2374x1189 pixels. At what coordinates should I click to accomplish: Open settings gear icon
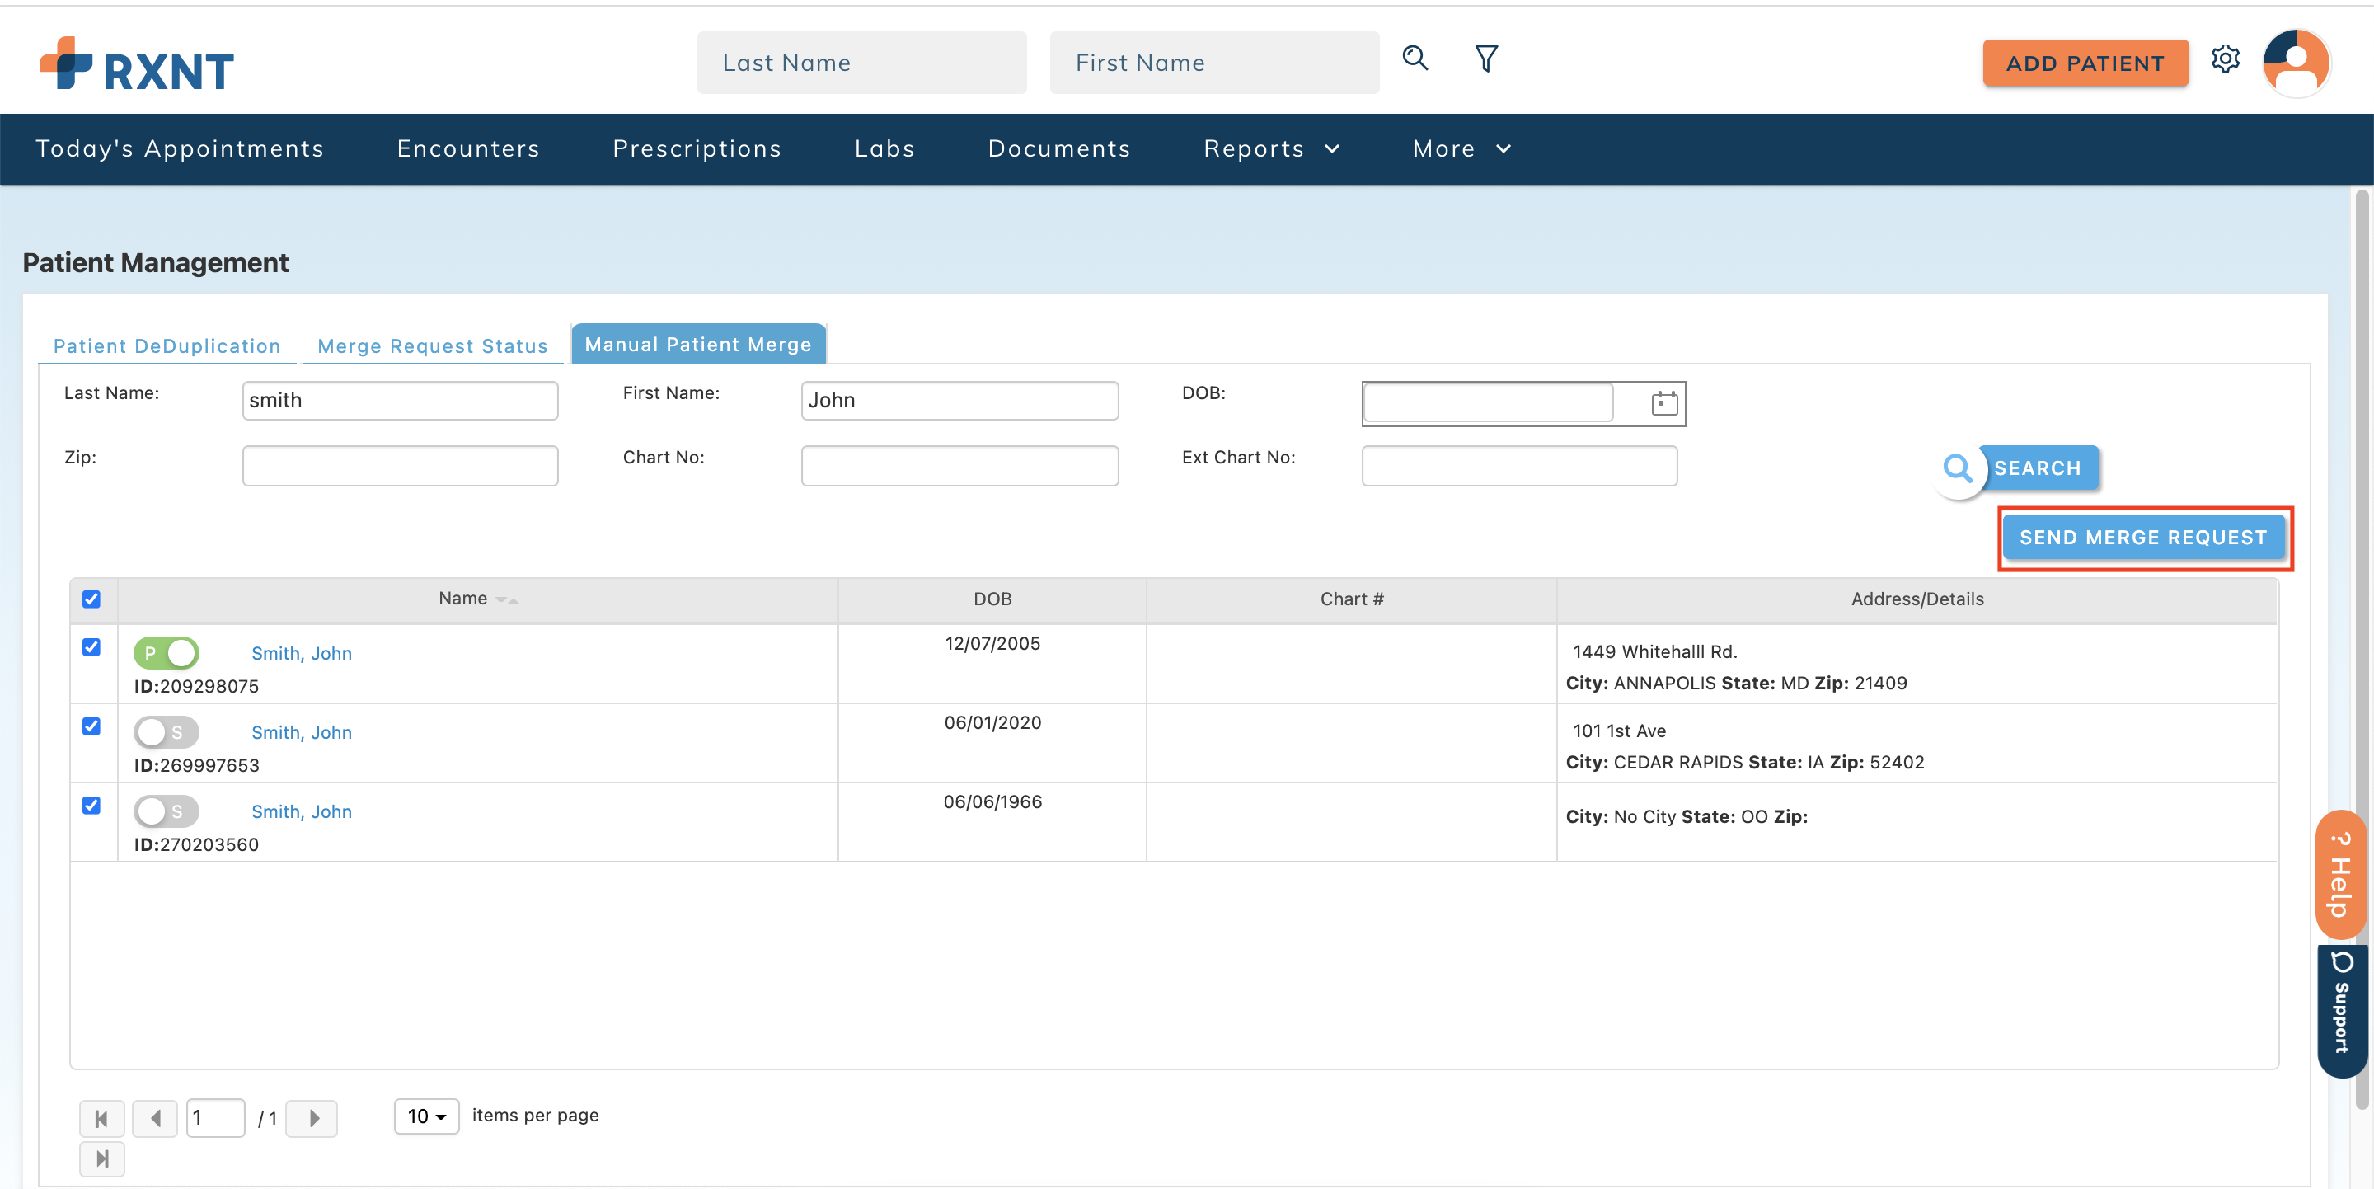(2224, 59)
